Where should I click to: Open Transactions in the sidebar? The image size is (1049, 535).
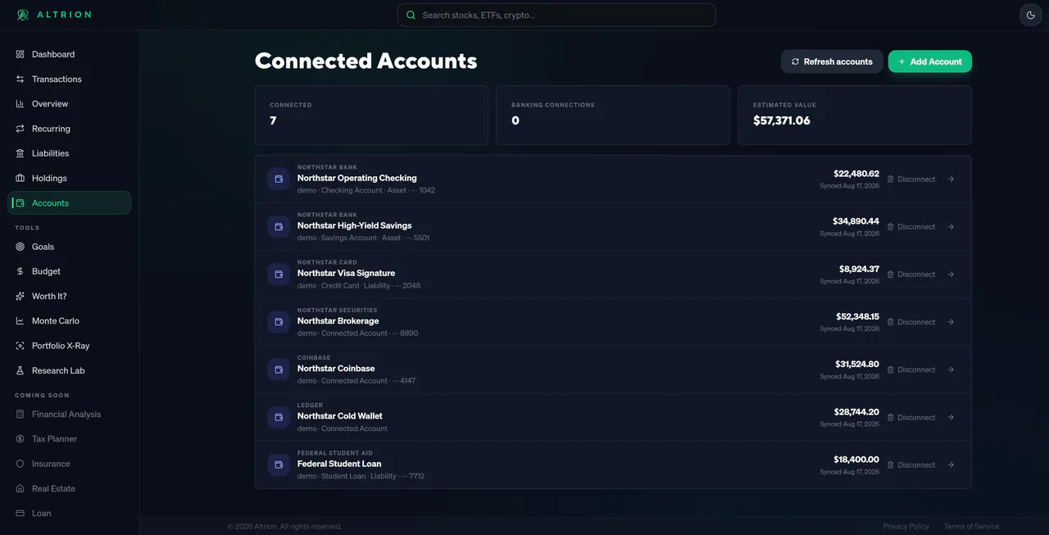pos(70,79)
